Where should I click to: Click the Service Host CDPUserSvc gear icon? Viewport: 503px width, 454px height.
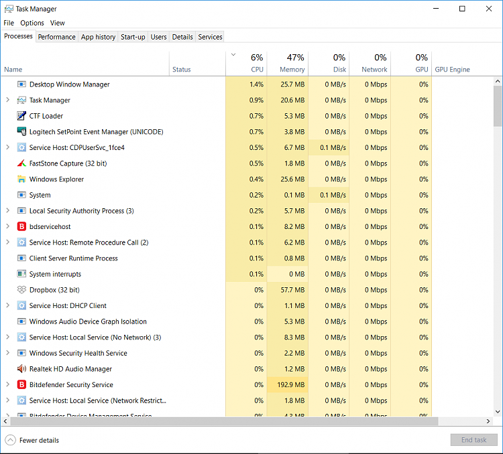(x=21, y=147)
